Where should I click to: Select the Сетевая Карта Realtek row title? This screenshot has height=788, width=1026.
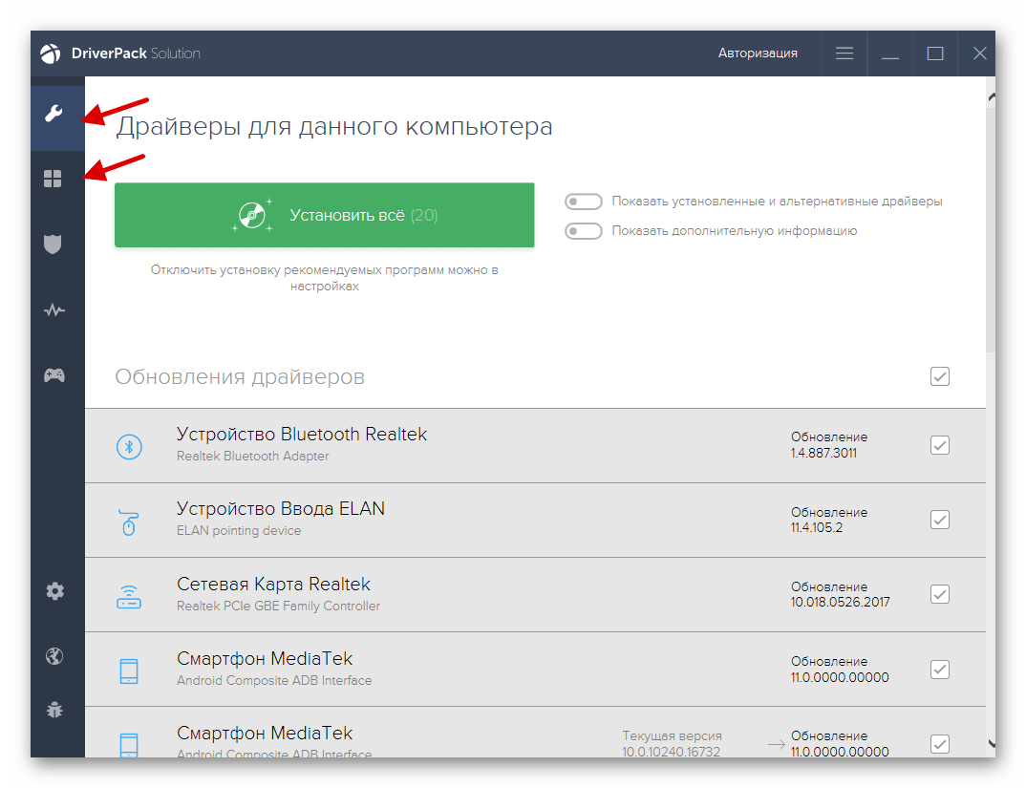(x=273, y=584)
